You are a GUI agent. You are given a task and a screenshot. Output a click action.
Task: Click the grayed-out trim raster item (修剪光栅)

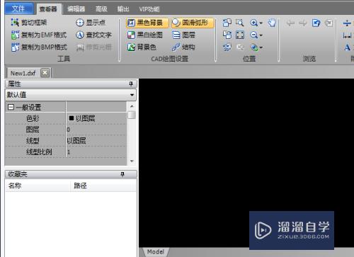[x=93, y=47]
